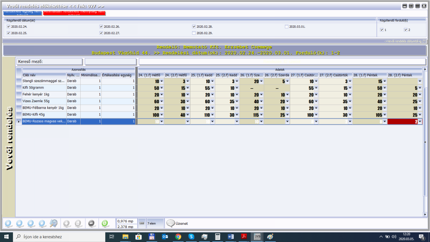This screenshot has width=430, height=242.
Task: Click the dark minus delete icon
Action: coord(91,223)
